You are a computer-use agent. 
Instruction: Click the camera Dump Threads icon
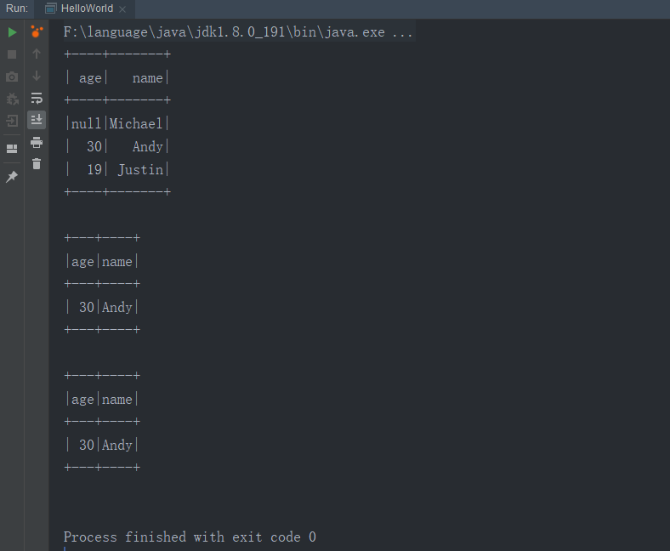12,77
